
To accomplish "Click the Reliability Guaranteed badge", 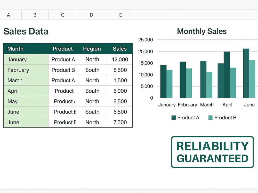I will pos(212,152).
